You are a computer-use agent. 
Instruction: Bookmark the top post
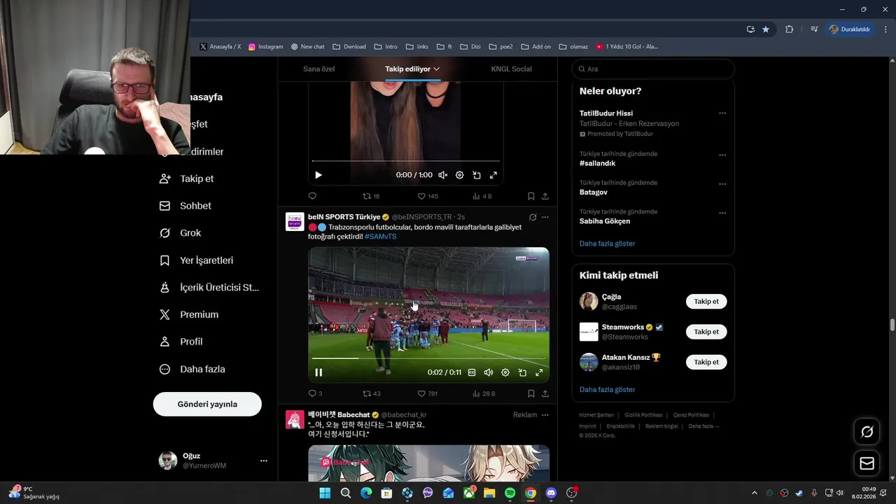coord(531,196)
